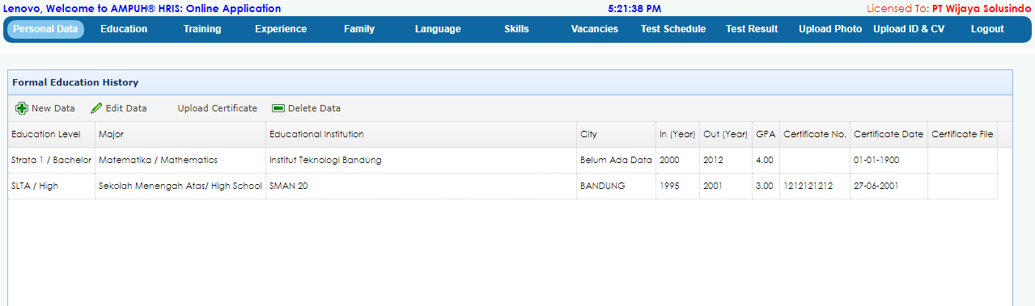Image resolution: width=1035 pixels, height=306 pixels.
Task: Click the 5:21:38 PM clock text
Action: point(634,8)
